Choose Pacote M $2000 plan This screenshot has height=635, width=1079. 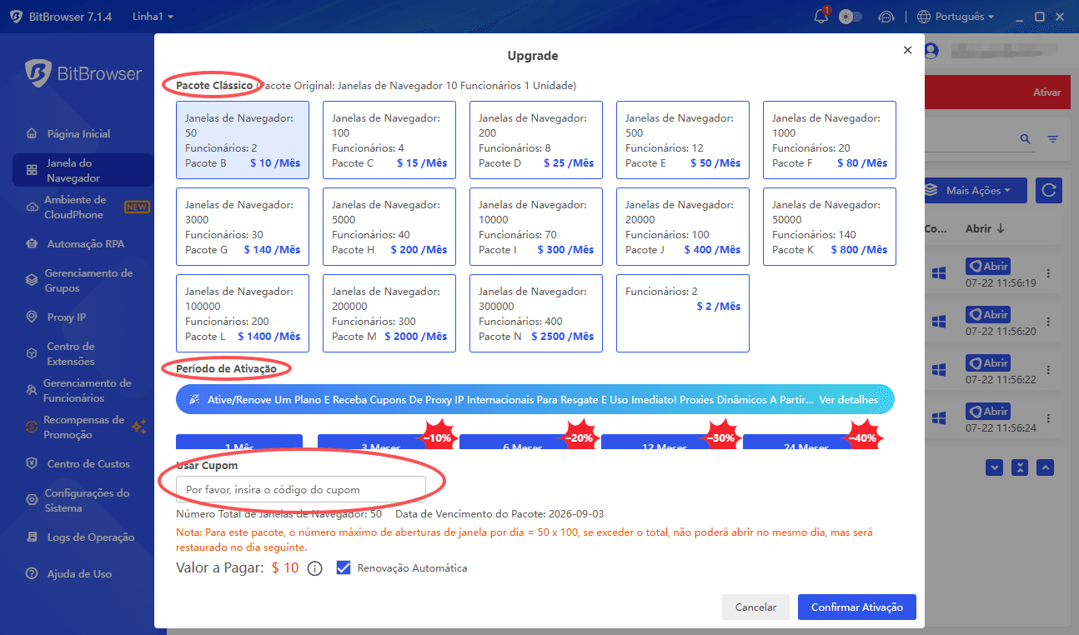389,313
